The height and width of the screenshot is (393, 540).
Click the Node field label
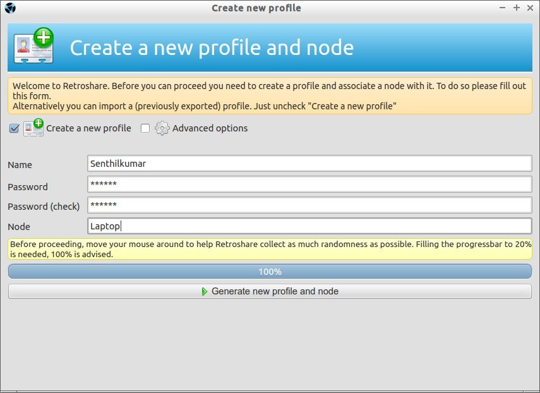[18, 227]
